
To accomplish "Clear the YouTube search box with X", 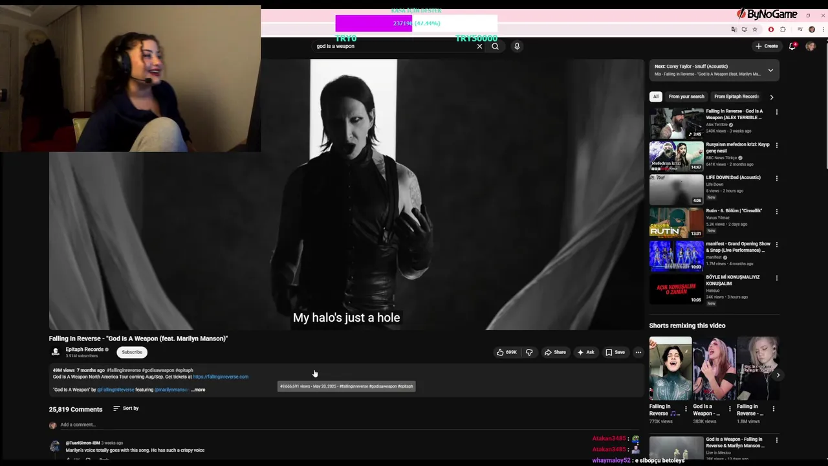I will (479, 47).
